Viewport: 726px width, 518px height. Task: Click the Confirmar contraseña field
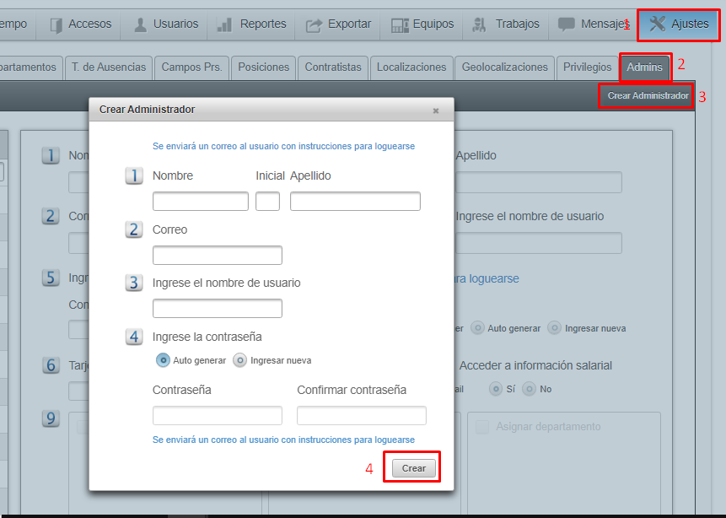(x=361, y=416)
